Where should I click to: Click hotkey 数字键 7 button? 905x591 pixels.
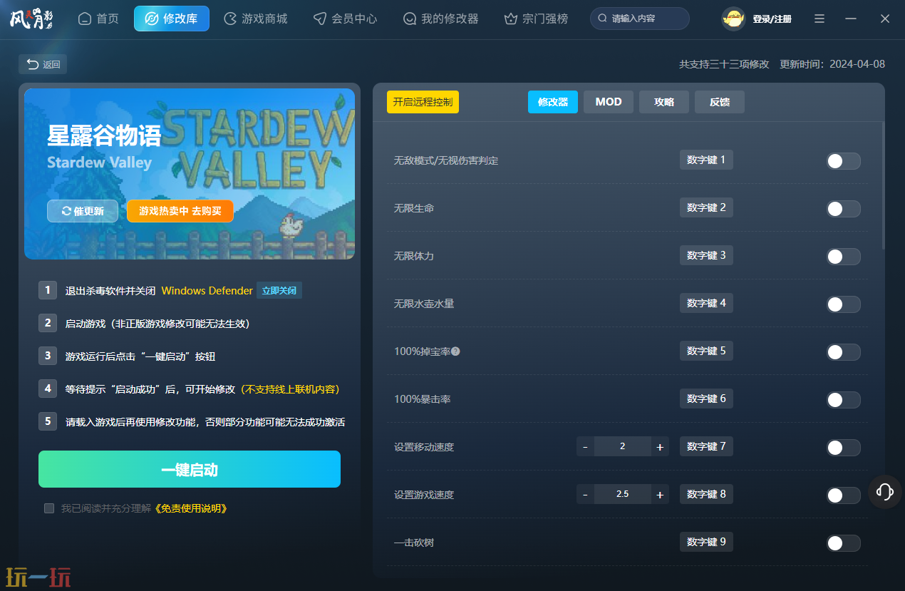point(706,446)
